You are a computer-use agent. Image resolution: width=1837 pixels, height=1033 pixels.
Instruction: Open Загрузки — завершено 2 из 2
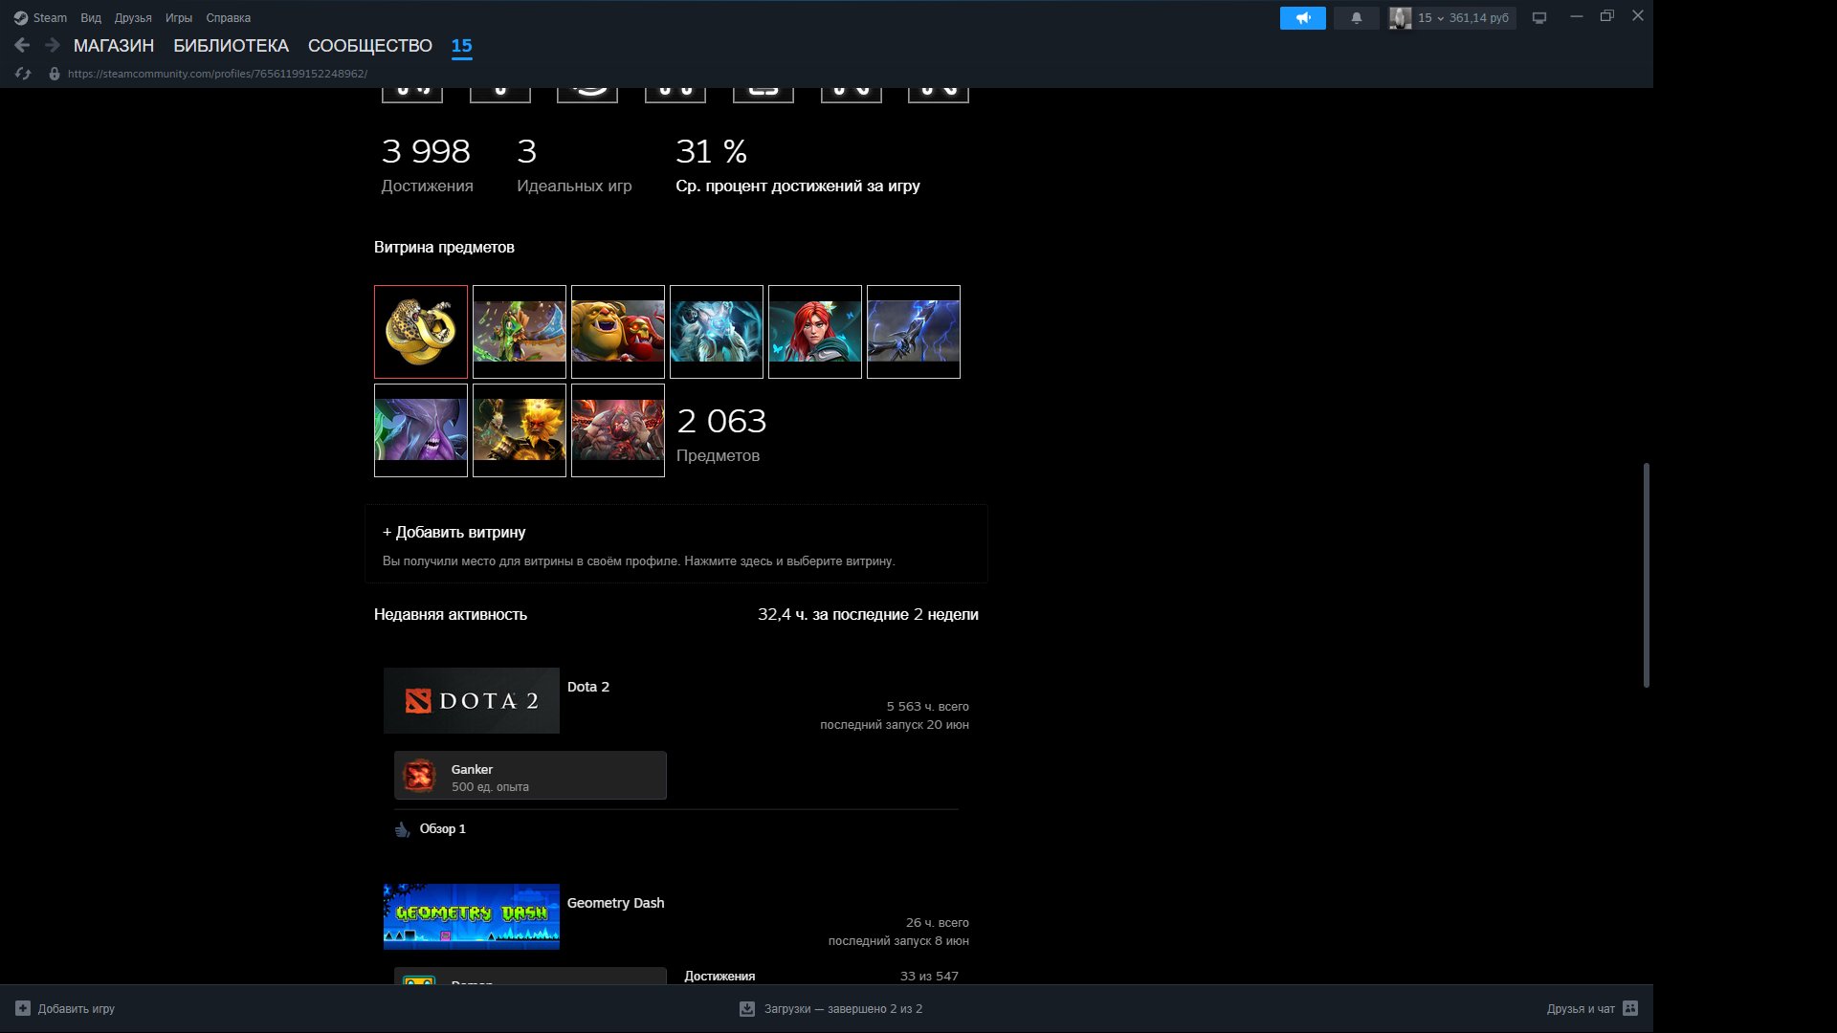coord(843,1008)
